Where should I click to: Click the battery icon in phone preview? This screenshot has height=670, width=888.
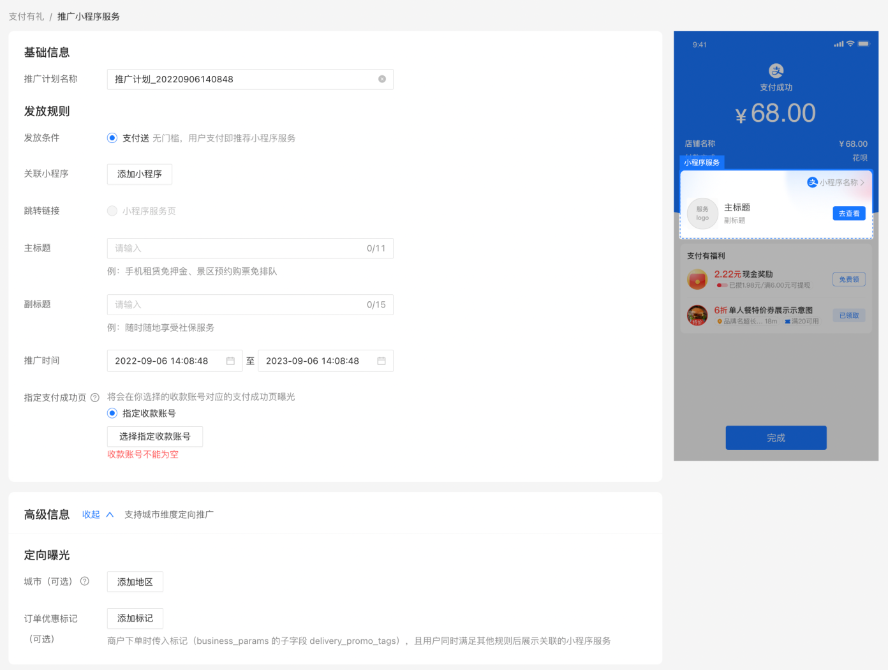pos(864,44)
